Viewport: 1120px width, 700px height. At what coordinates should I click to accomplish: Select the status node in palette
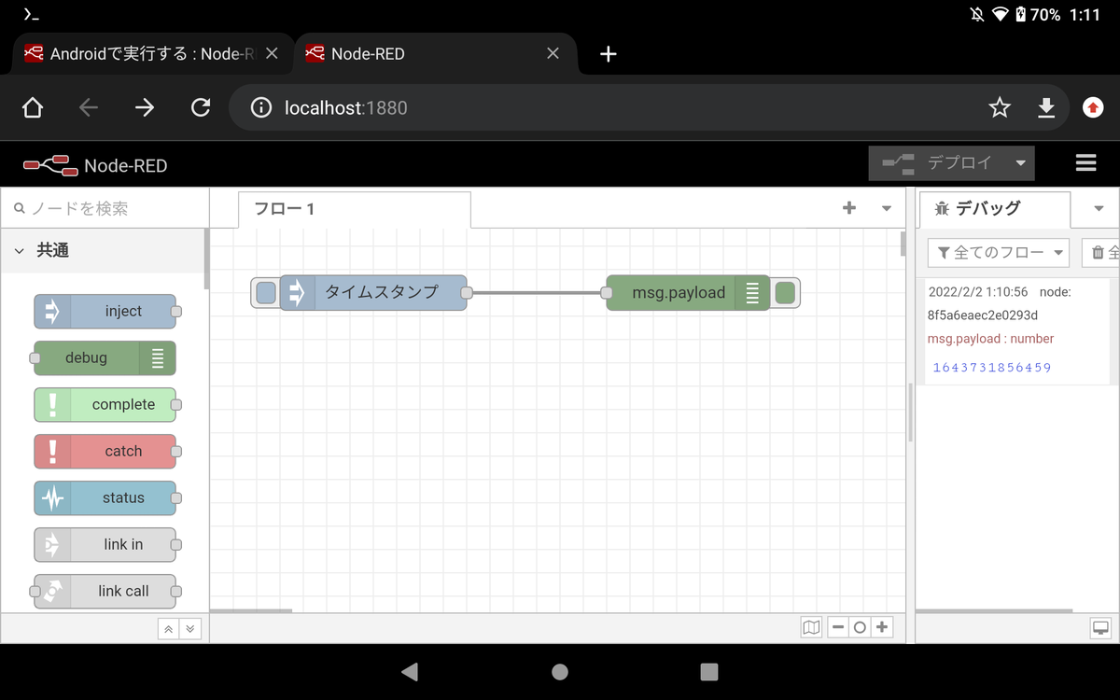click(105, 498)
